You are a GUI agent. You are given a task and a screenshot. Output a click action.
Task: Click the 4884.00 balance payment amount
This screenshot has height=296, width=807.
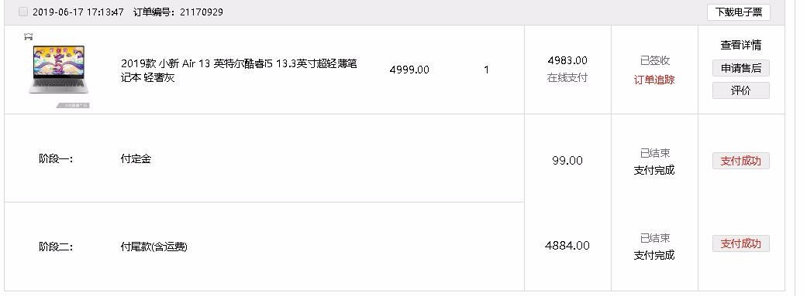coord(567,246)
